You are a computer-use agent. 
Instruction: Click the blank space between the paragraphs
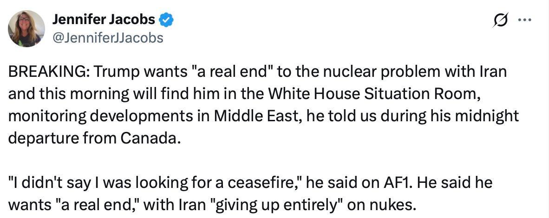[263, 161]
